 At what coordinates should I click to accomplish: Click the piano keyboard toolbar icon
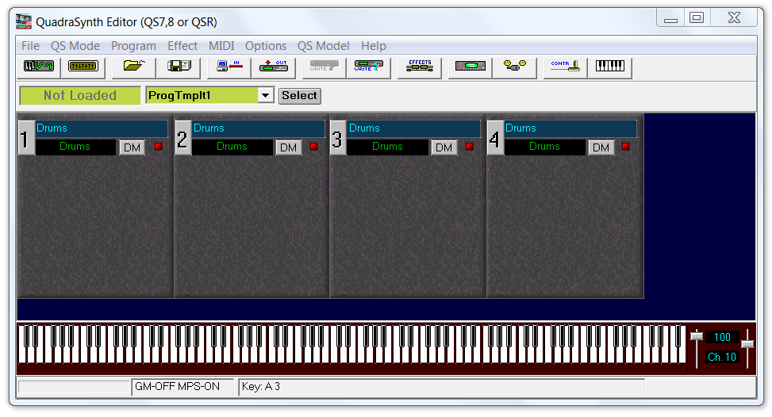point(609,67)
